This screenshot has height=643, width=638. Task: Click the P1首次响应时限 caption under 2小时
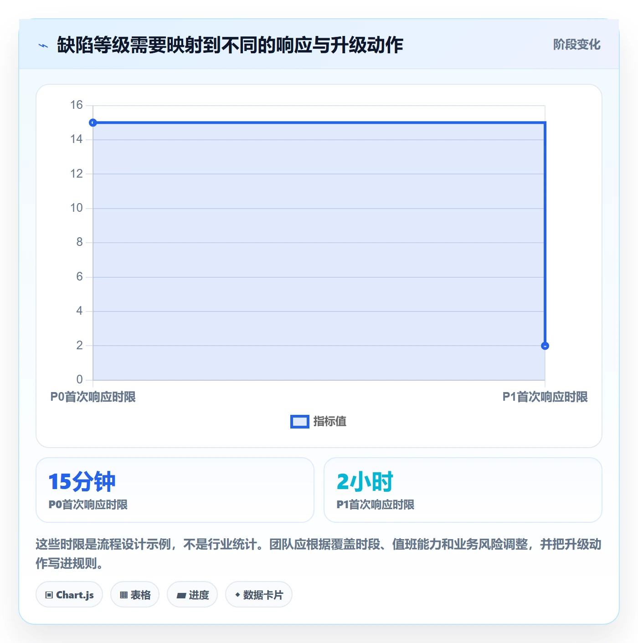click(x=376, y=505)
